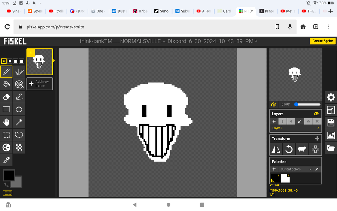337x211 pixels.
Task: Switch to the Suno tab
Action: tap(162, 11)
